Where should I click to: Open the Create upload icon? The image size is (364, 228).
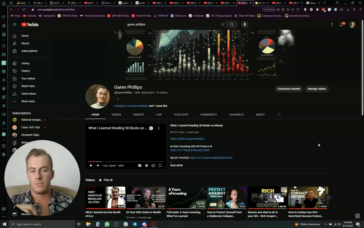[x=332, y=25]
